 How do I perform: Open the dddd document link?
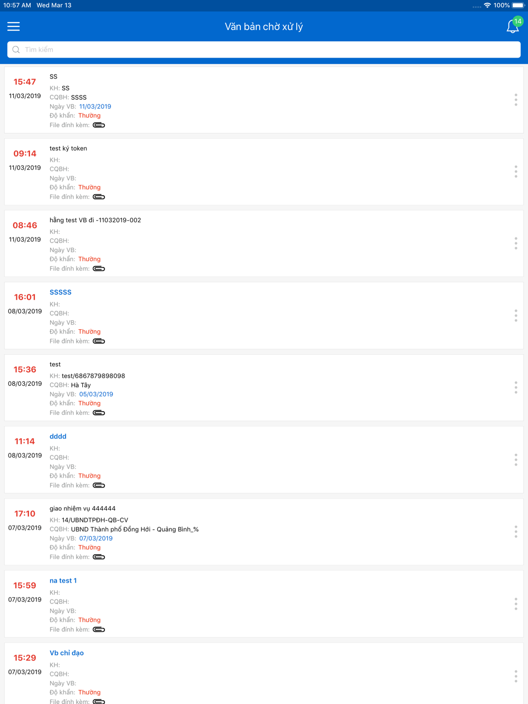pyautogui.click(x=58, y=436)
